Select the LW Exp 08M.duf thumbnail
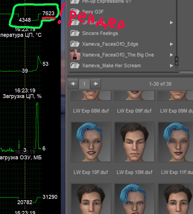 click(x=91, y=96)
